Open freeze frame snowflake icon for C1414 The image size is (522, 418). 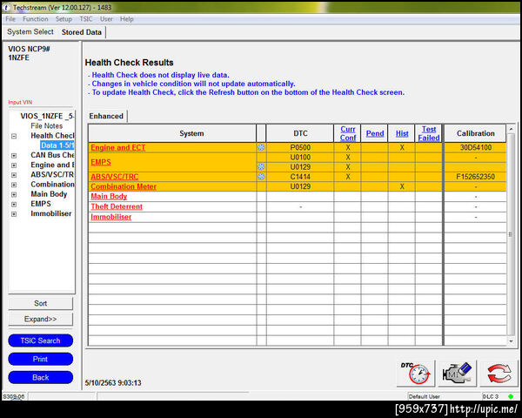(261, 176)
